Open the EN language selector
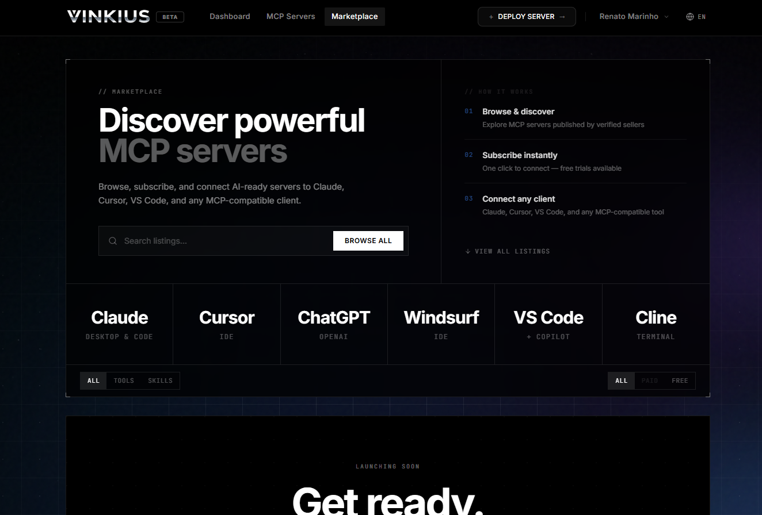Screen dimensions: 762x515 701,17
